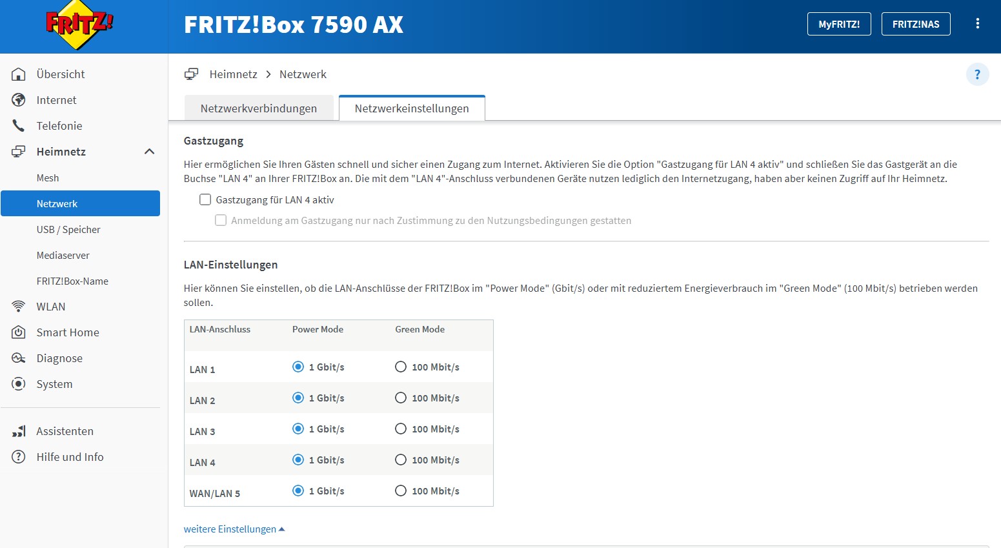Screen dimensions: 1001x548
Task: Switch to the Netzwerkeinstellungen tab
Action: [x=412, y=108]
